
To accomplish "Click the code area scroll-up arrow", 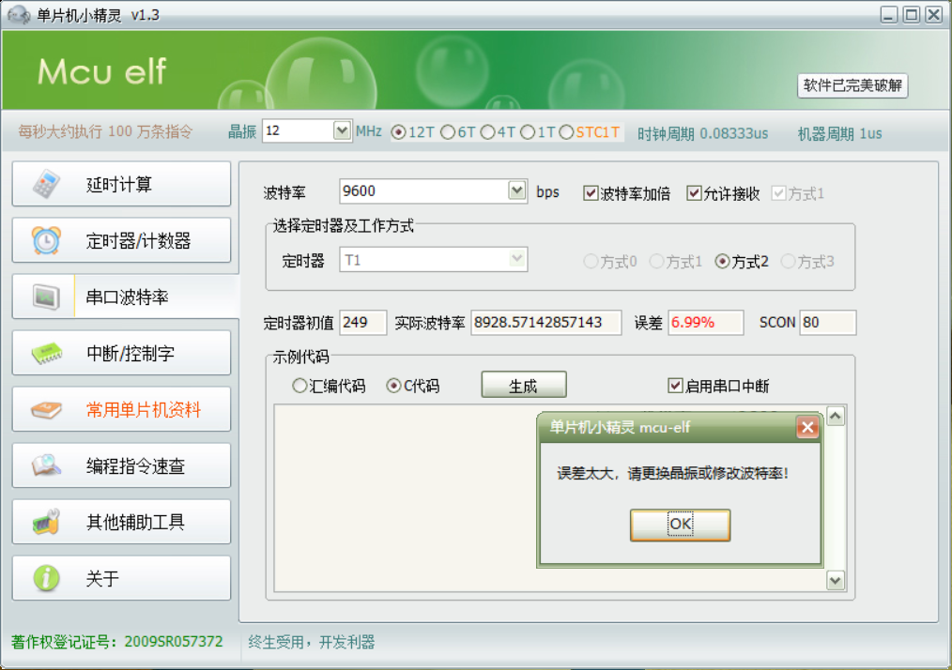I will coord(836,417).
